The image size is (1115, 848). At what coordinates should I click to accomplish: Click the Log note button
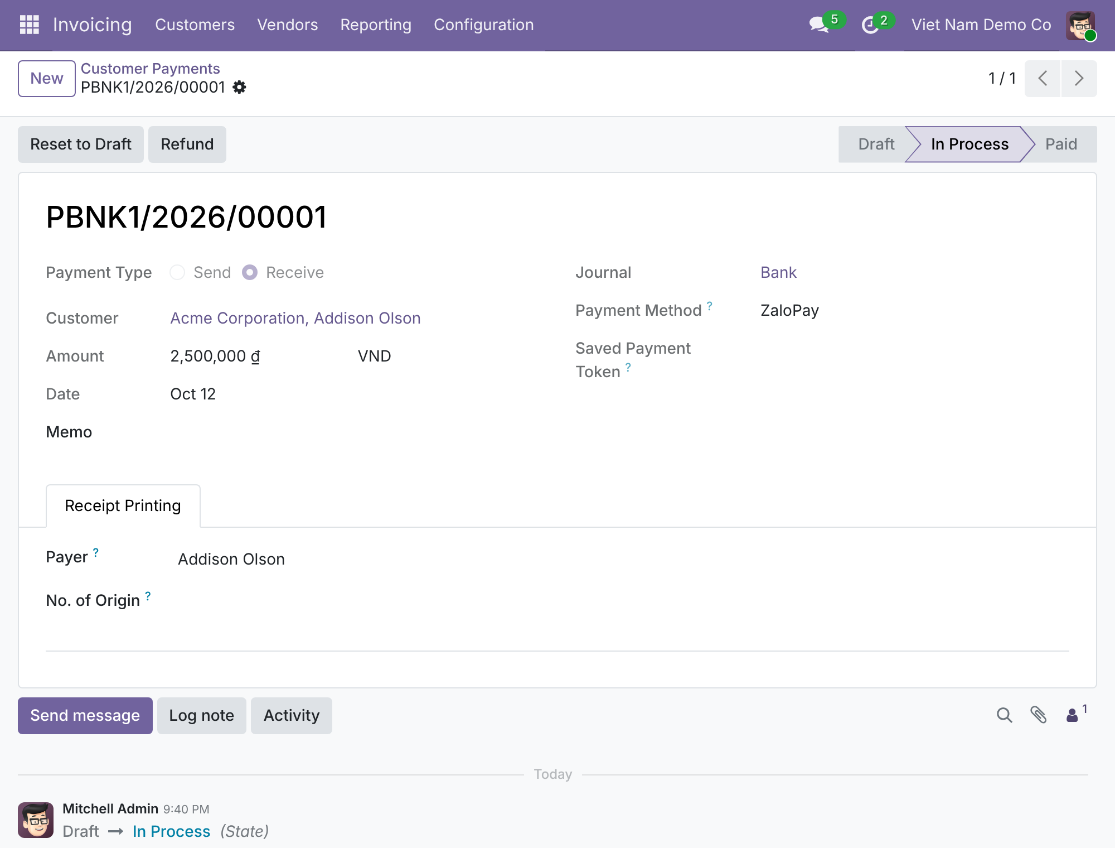[202, 715]
